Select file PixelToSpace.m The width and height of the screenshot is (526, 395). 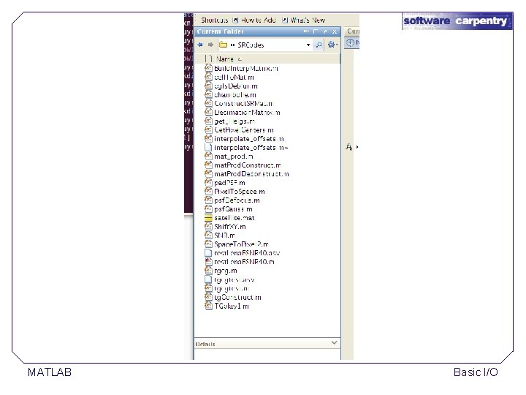tap(240, 191)
